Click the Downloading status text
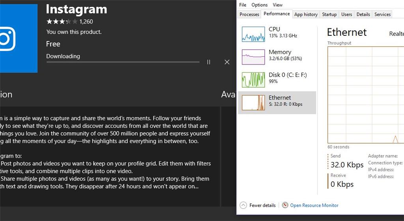This screenshot has width=404, height=221. click(63, 56)
